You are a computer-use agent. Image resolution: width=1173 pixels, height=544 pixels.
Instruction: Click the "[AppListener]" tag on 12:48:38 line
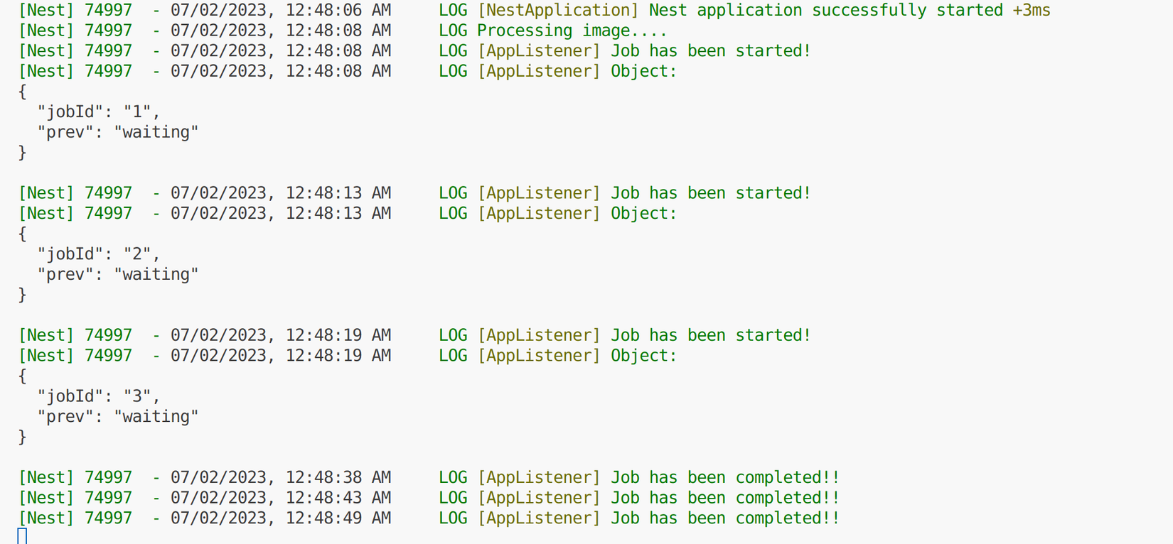pos(539,478)
